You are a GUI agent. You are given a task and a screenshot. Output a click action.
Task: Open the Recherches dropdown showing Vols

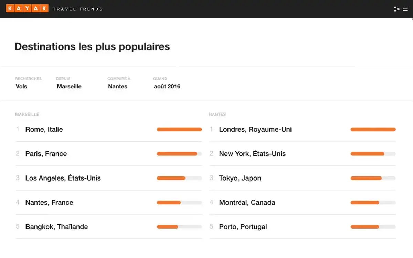21,86
